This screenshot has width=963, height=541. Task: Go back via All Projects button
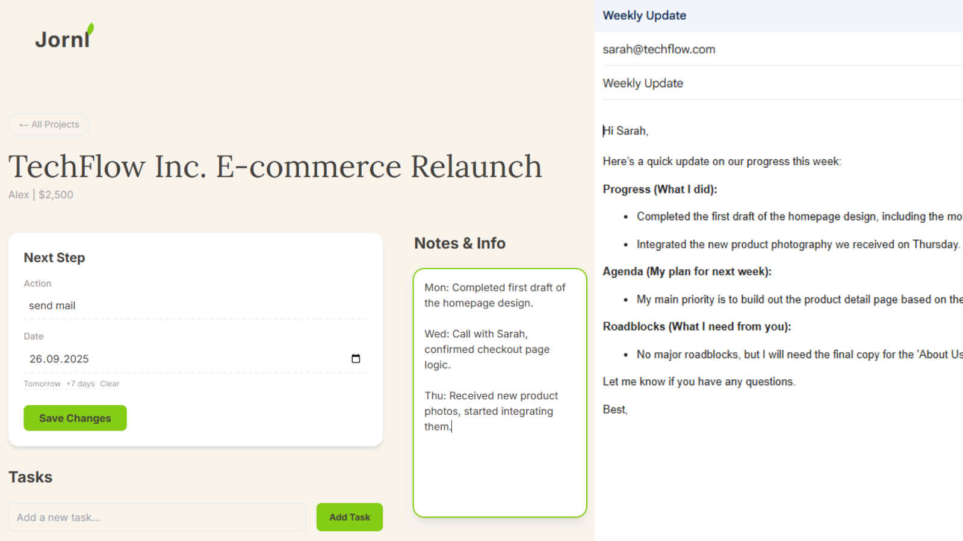(x=49, y=124)
